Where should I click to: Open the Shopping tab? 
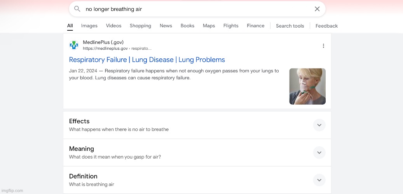coord(140,26)
